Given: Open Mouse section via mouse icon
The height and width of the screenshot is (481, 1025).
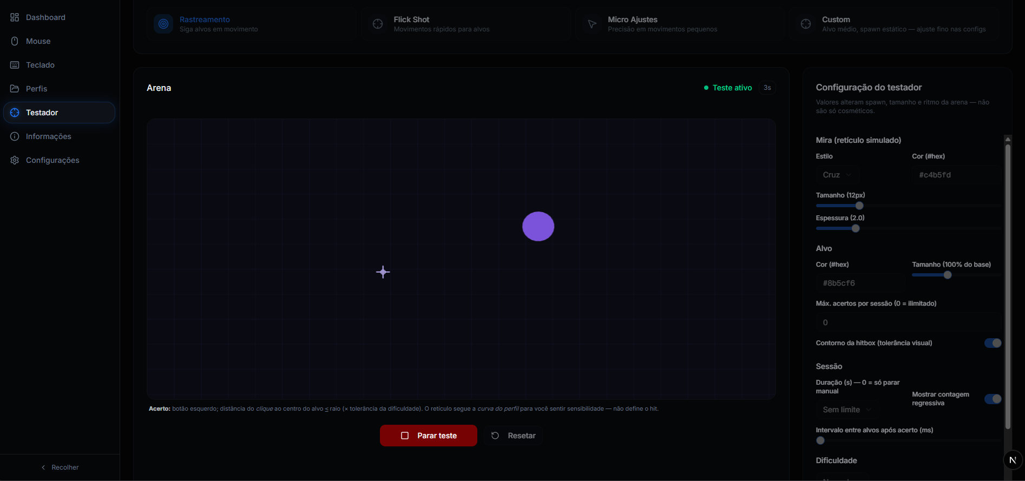Looking at the screenshot, I should click(x=15, y=41).
